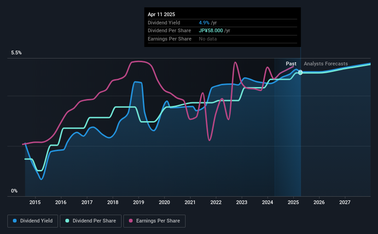Toggle the Earnings Per Share legend button
The image size is (378, 234).
coord(154,221)
